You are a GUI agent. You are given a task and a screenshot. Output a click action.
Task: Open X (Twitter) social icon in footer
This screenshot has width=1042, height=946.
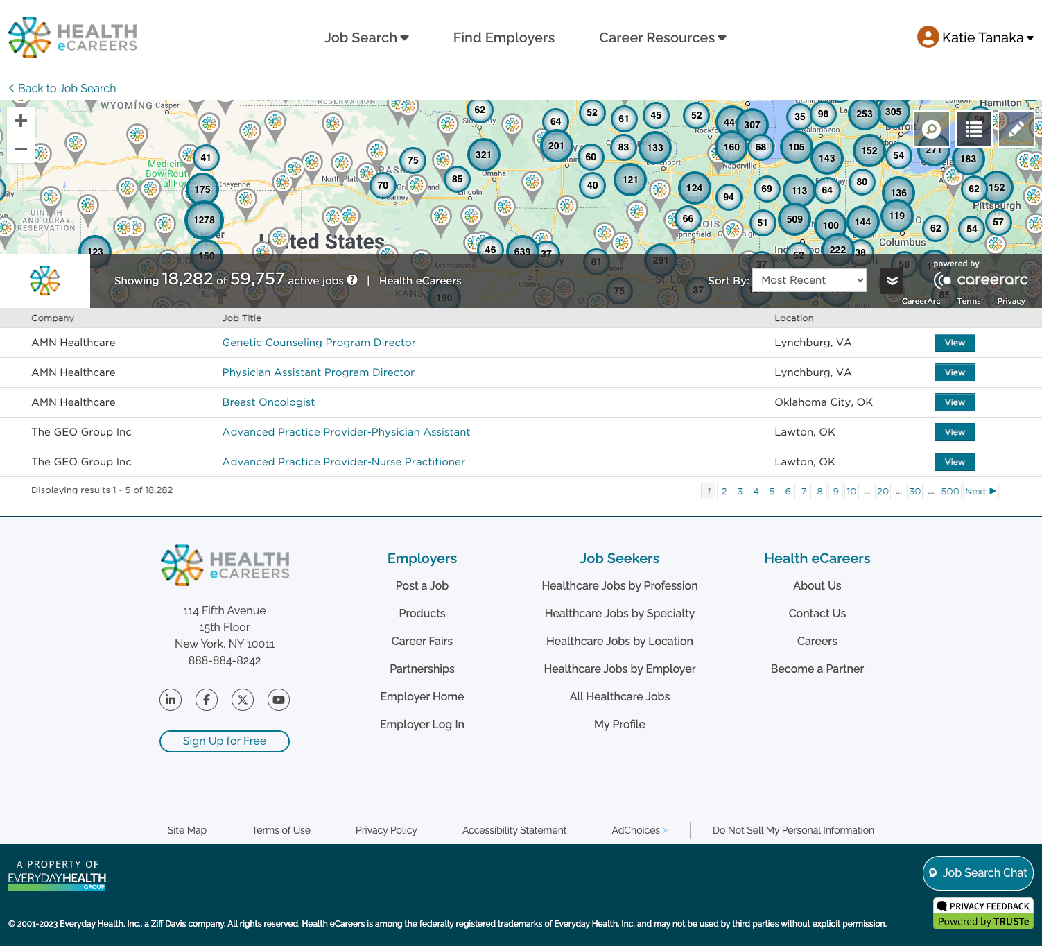tap(243, 700)
